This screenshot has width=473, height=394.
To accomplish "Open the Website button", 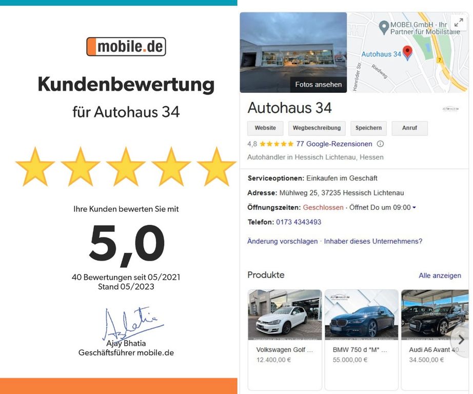I will (x=265, y=128).
